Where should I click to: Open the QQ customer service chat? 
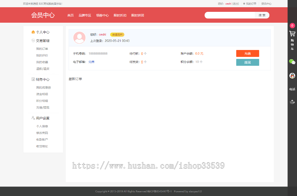click(x=292, y=75)
